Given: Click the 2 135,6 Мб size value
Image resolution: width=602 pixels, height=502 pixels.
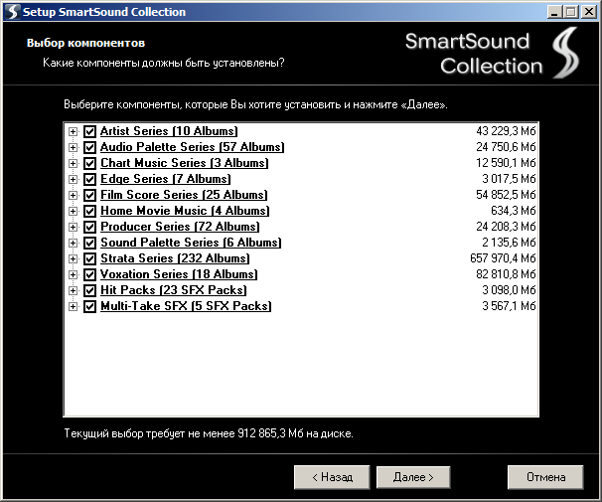Looking at the screenshot, I should pos(509,243).
